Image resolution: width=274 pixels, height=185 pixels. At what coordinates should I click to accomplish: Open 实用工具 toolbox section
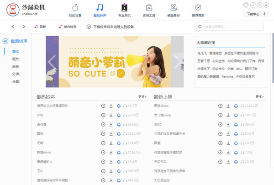(x=149, y=10)
